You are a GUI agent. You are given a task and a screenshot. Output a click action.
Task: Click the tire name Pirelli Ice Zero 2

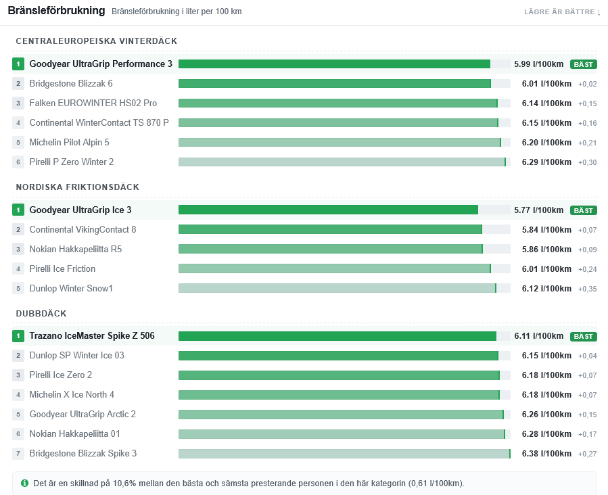(x=60, y=375)
